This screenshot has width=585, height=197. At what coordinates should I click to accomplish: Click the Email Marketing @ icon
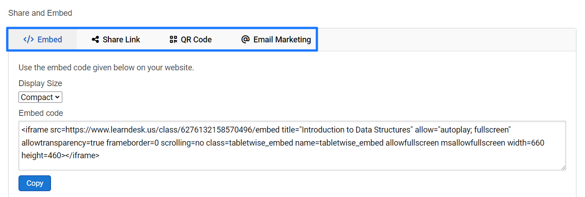click(x=246, y=39)
